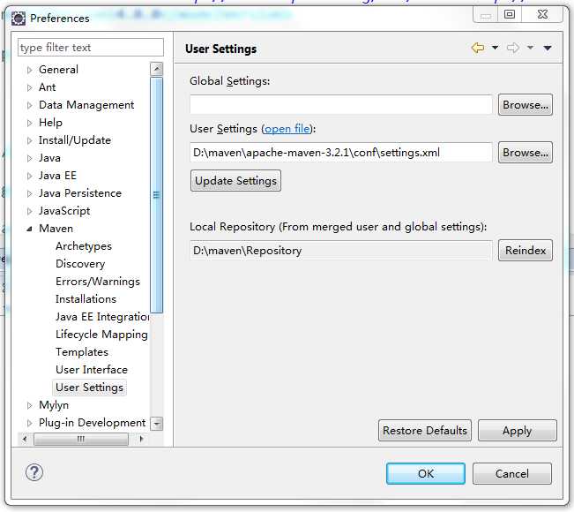The image size is (574, 512).
Task: Select Plug-in Development in the tree
Action: click(92, 423)
